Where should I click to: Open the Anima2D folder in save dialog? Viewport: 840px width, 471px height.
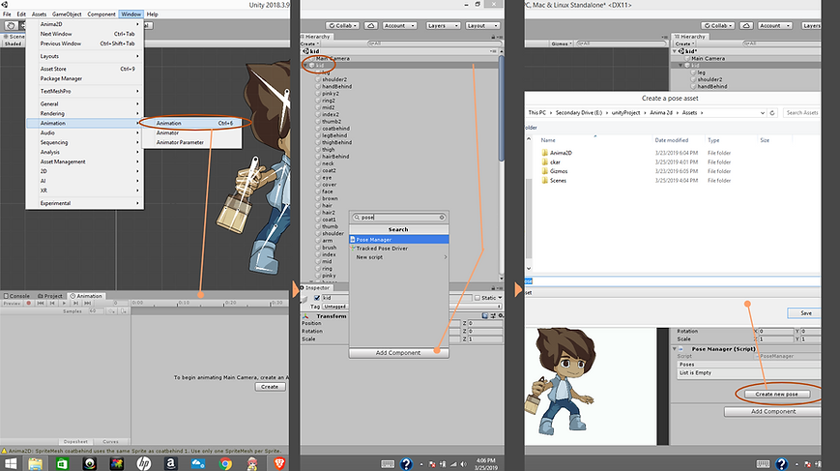pyautogui.click(x=561, y=153)
